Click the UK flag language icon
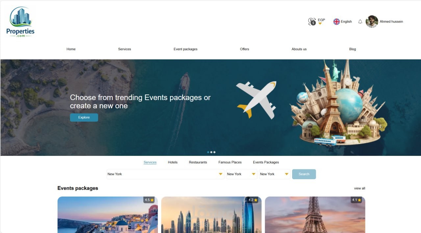 [x=336, y=22]
